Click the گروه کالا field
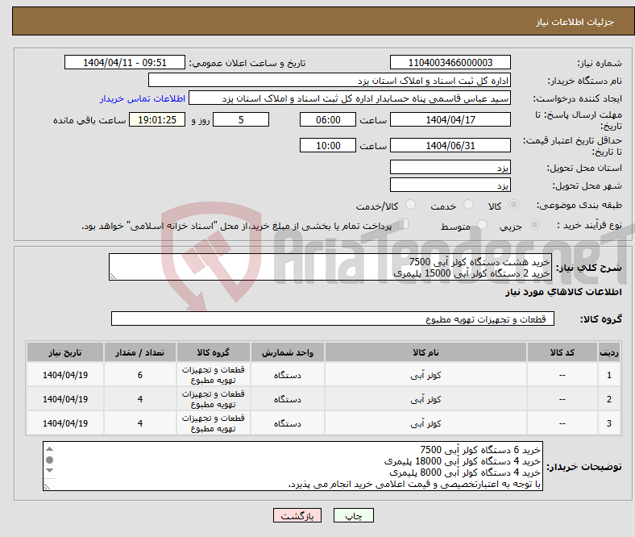 click(x=333, y=318)
